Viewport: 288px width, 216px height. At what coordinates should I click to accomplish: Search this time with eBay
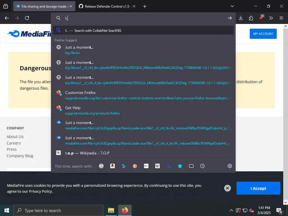[x=146, y=166]
